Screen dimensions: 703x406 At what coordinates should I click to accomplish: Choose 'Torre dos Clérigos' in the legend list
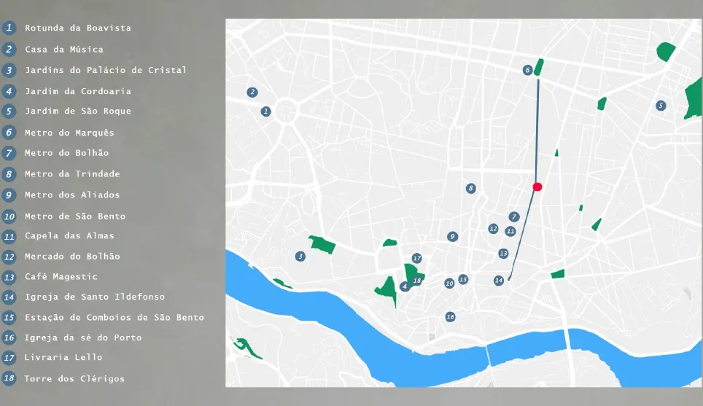pyautogui.click(x=74, y=379)
